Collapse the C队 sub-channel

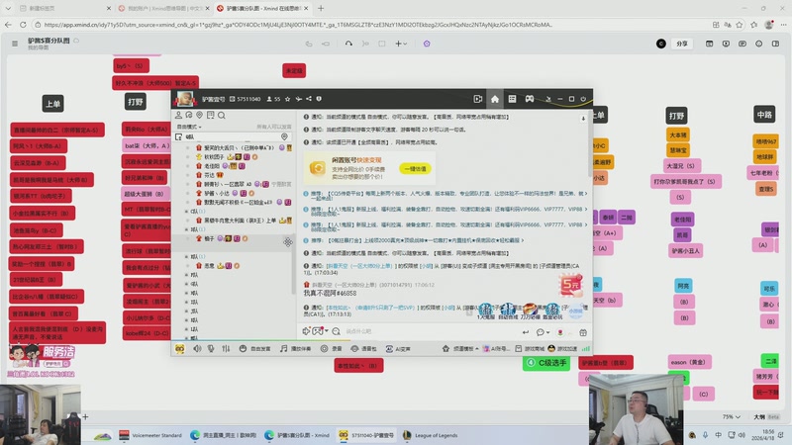(x=186, y=212)
